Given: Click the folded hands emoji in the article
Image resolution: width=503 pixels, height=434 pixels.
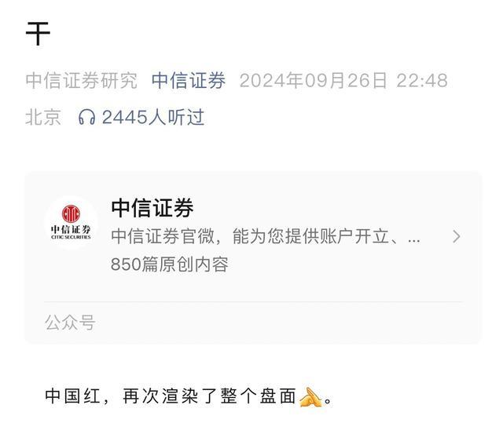Looking at the screenshot, I should [310, 397].
